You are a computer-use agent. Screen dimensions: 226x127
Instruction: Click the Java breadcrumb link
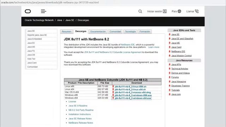coord(59,20)
